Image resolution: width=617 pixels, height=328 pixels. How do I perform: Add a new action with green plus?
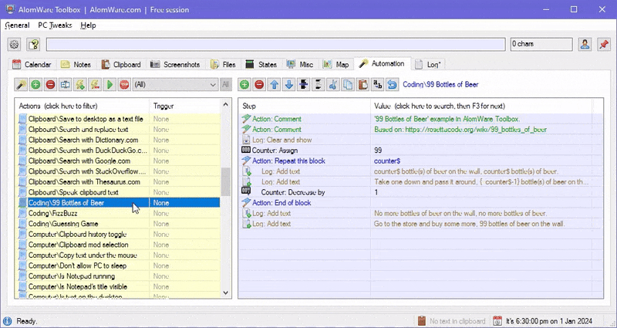coord(35,84)
